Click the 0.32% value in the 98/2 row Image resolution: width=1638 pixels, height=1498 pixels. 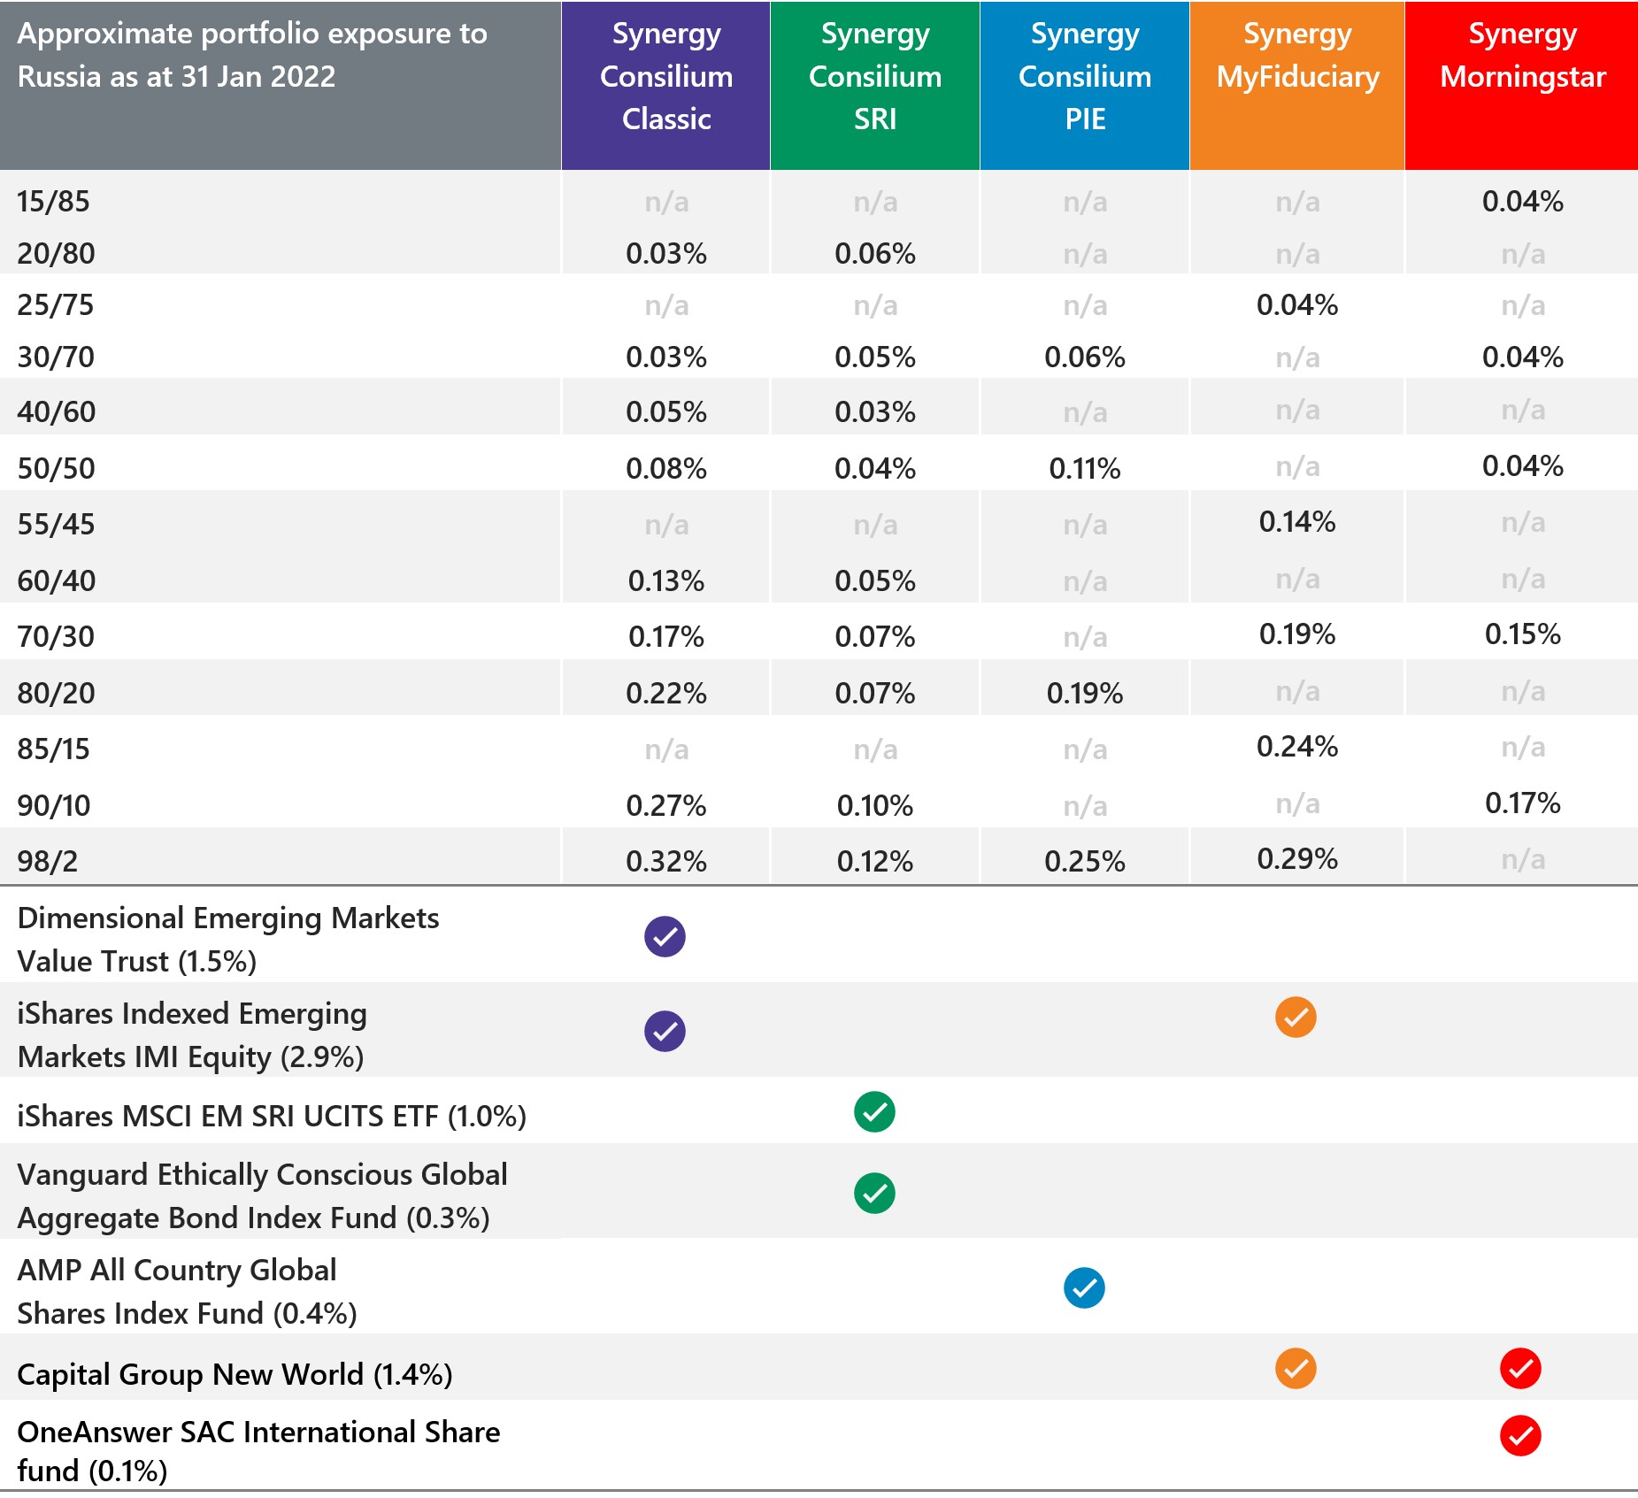click(x=665, y=862)
